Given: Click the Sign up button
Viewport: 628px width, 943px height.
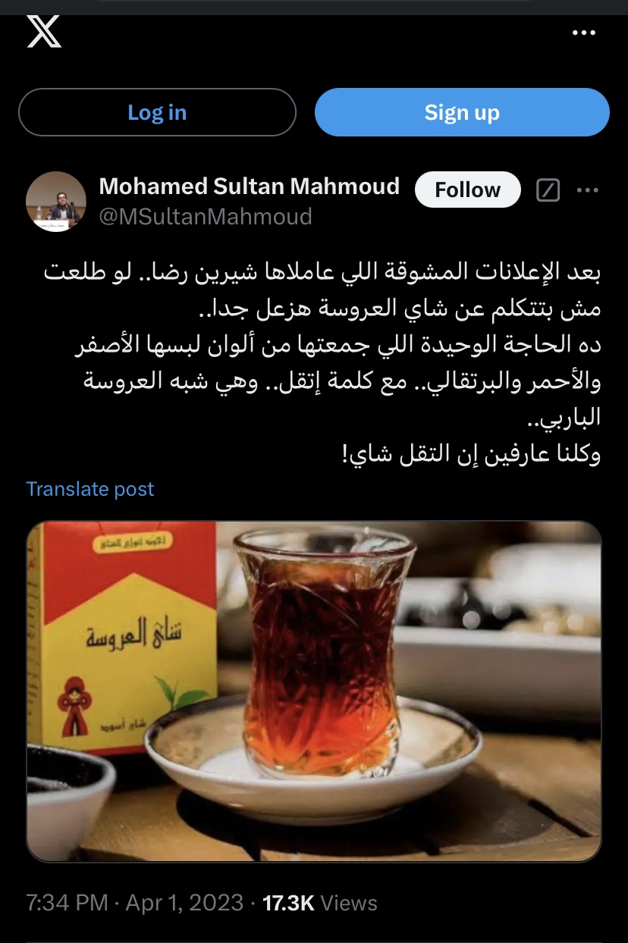Looking at the screenshot, I should click(x=462, y=112).
